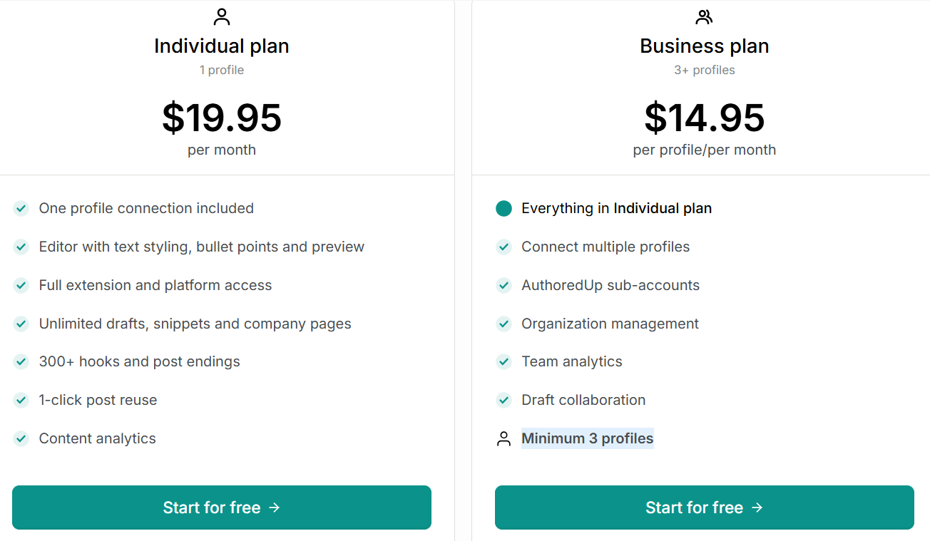Click the checkmark next to Content analytics
This screenshot has height=541, width=930.
click(x=21, y=438)
